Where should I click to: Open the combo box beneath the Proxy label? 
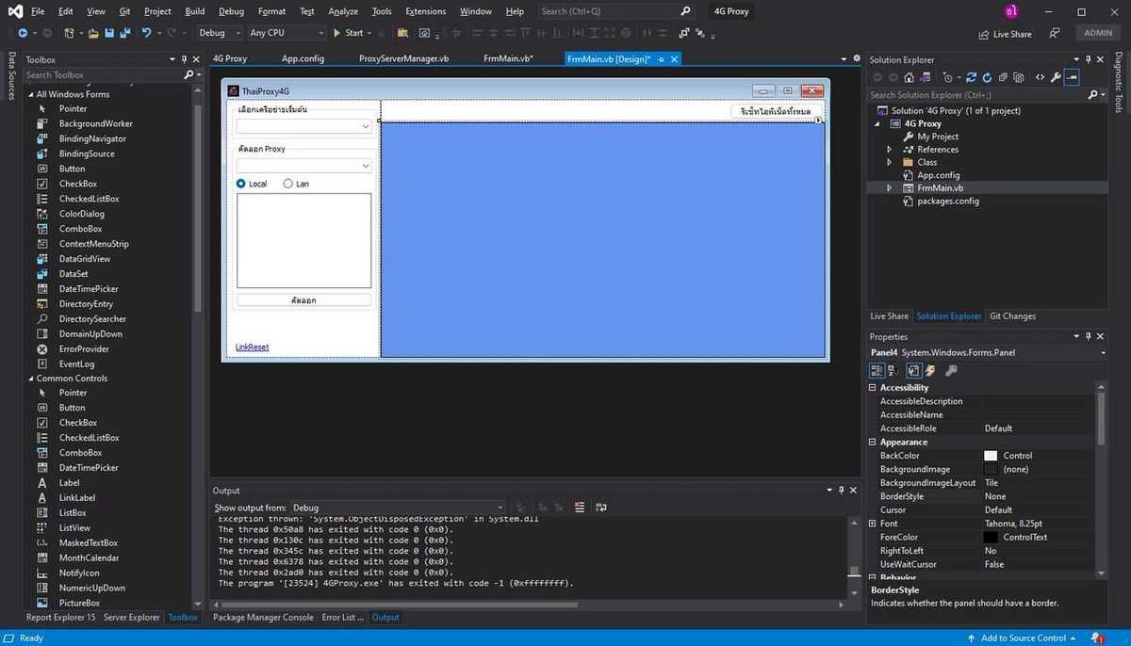[303, 166]
